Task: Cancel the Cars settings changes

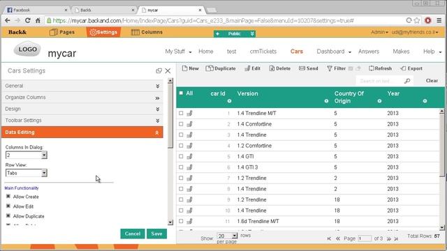Action: click(x=133, y=234)
